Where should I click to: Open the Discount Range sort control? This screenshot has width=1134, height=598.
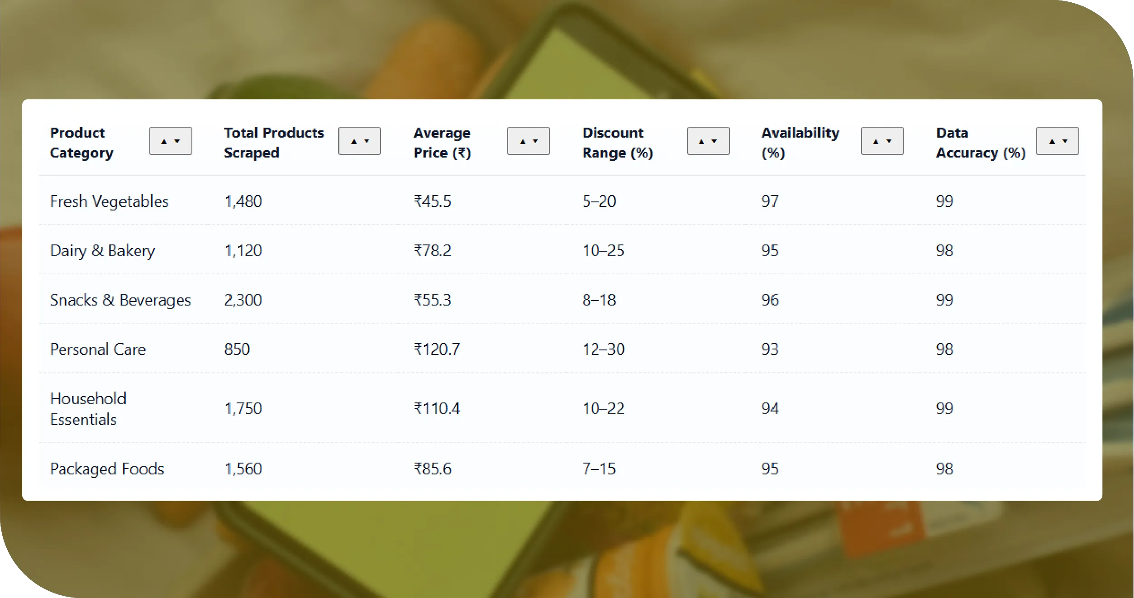(708, 141)
